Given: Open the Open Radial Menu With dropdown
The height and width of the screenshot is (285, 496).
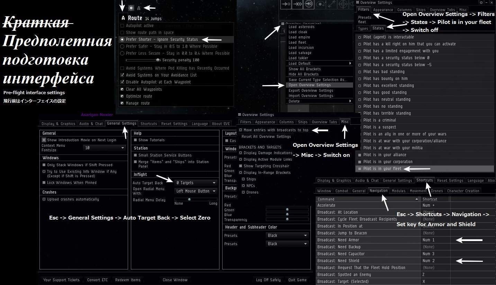Looking at the screenshot, I should click(x=196, y=191).
